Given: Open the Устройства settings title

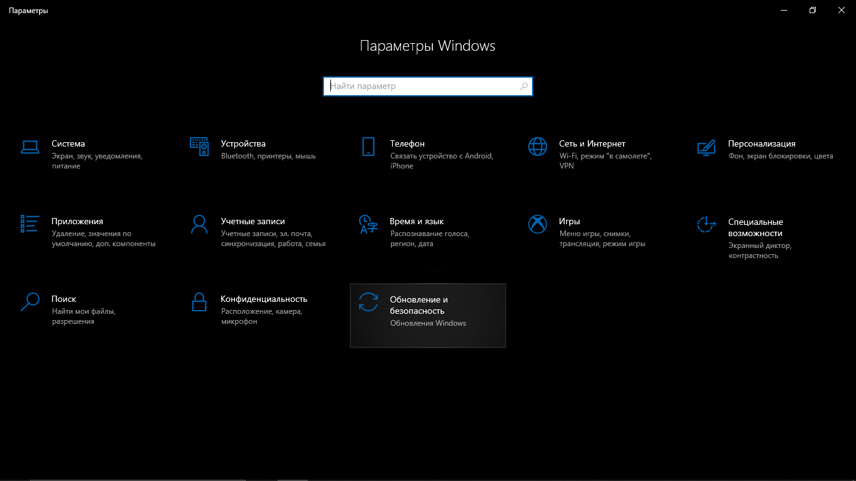Looking at the screenshot, I should click(243, 143).
